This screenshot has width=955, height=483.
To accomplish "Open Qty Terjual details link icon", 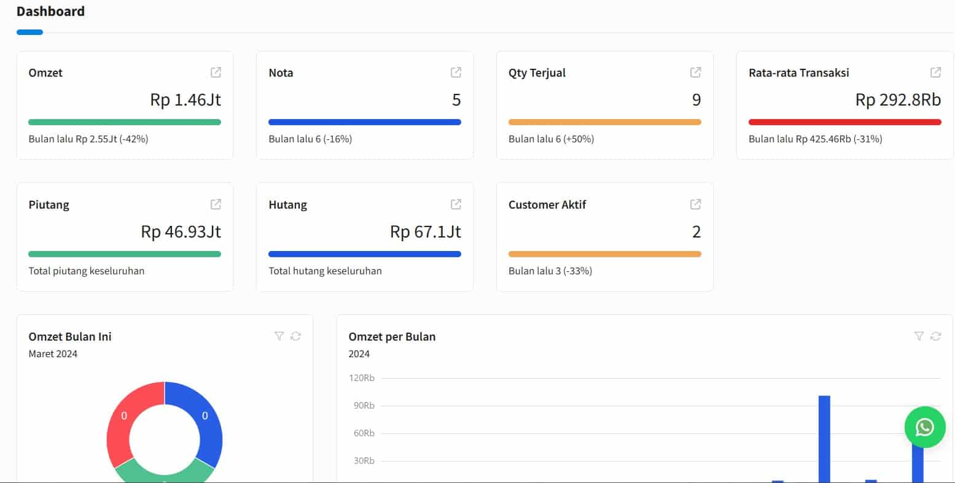I will click(x=696, y=72).
